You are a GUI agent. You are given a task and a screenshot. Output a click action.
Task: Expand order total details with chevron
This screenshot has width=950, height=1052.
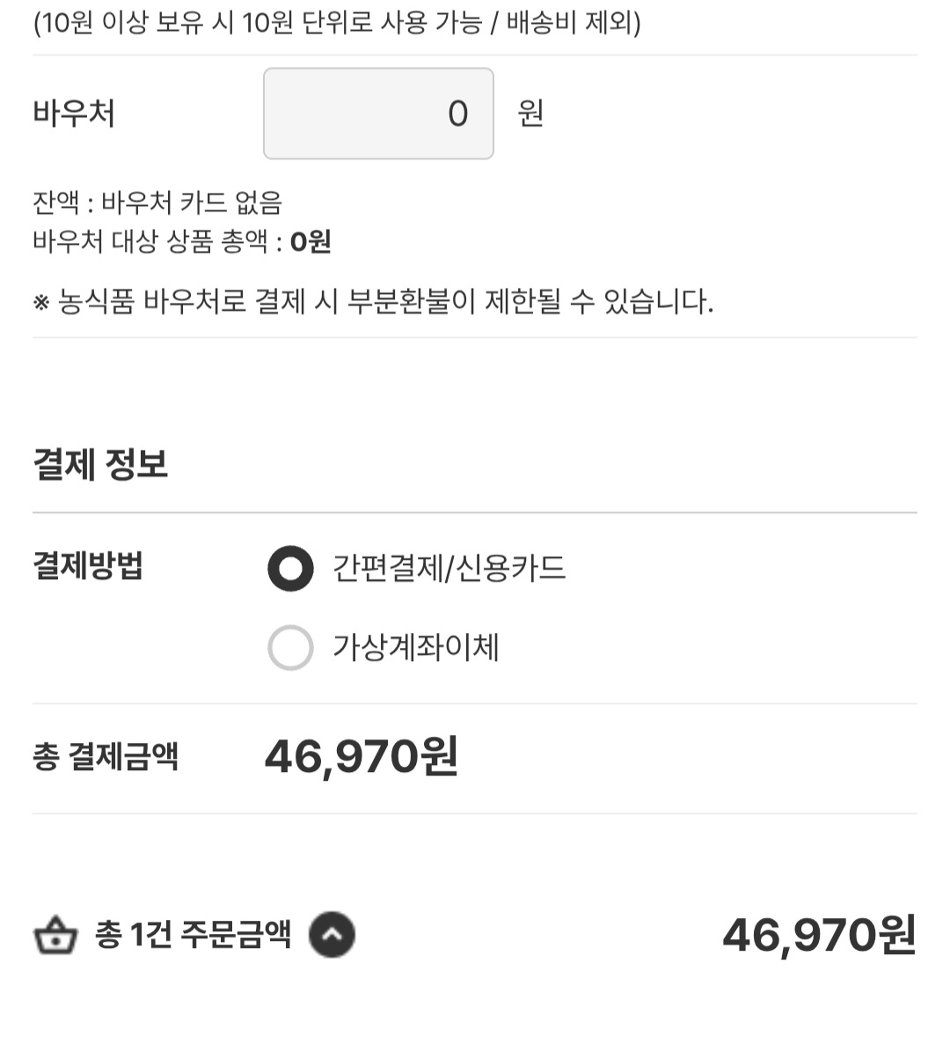[x=332, y=935]
